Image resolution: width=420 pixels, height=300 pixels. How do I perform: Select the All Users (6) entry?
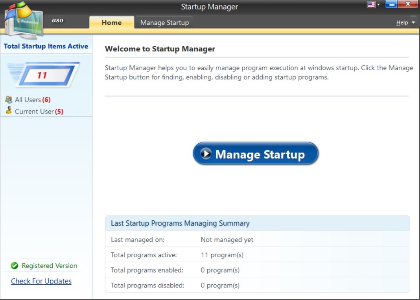[33, 100]
